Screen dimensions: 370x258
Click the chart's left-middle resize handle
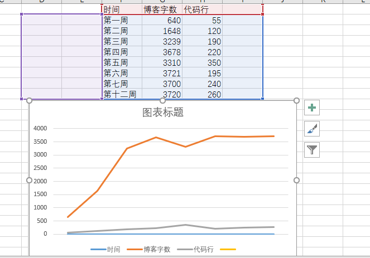coord(29,180)
